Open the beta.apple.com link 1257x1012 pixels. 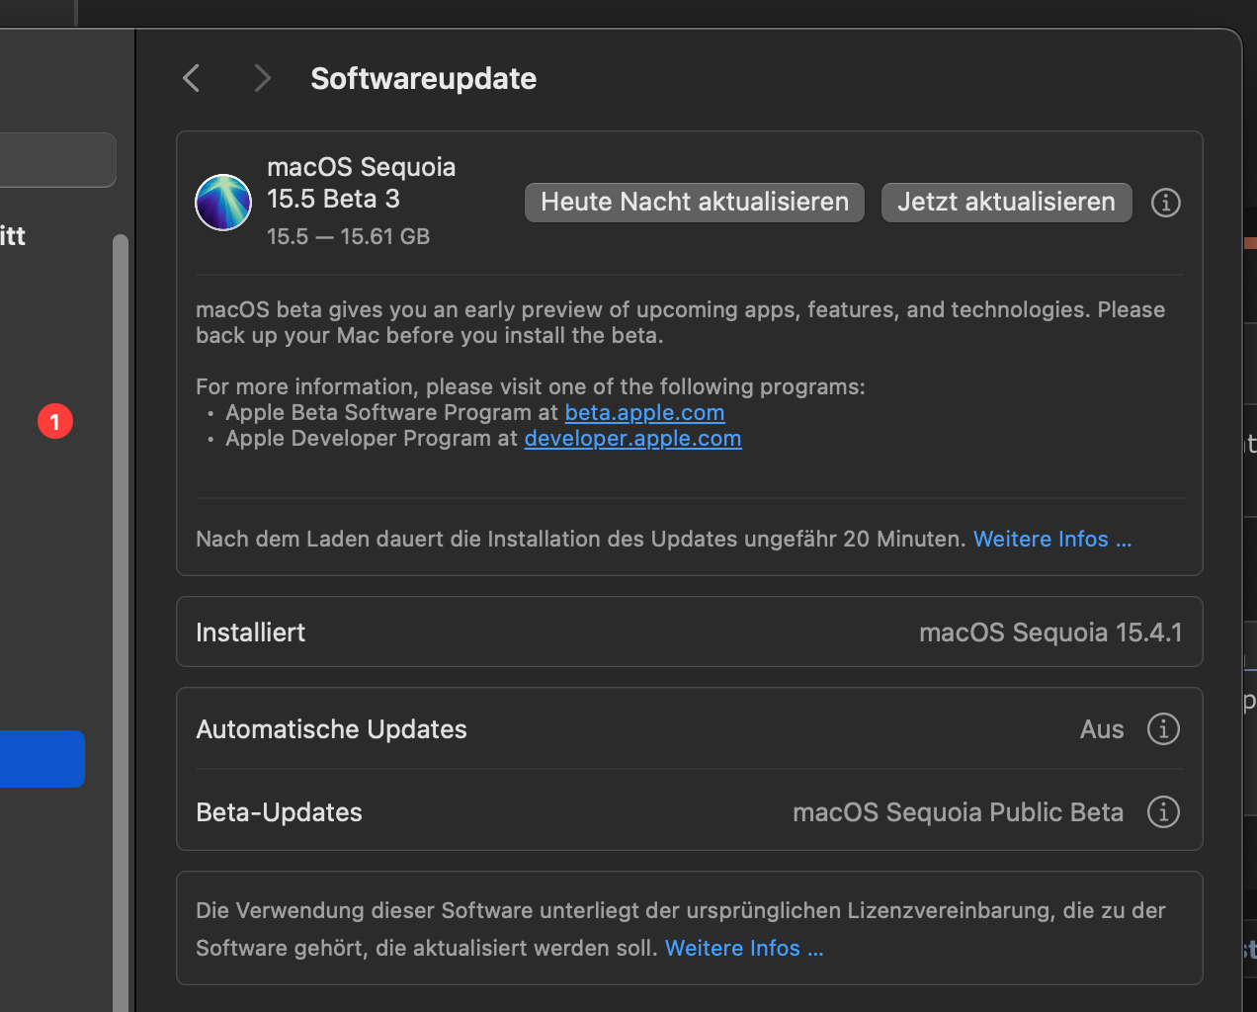point(644,413)
